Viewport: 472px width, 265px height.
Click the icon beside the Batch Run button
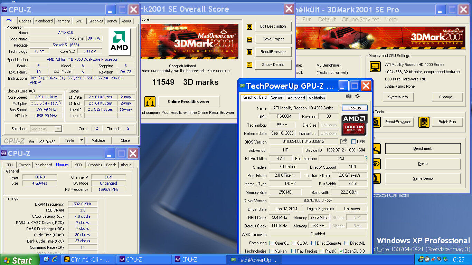point(424,122)
